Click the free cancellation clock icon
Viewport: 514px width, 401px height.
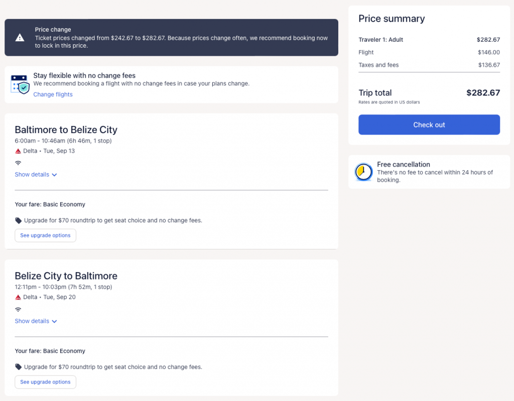(363, 172)
